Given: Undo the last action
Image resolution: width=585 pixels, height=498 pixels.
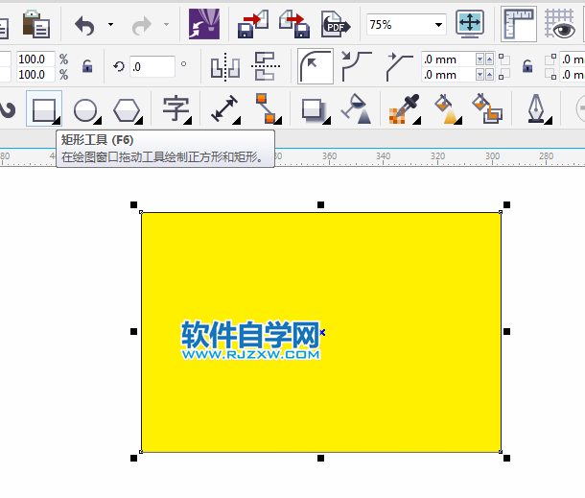Looking at the screenshot, I should point(84,25).
